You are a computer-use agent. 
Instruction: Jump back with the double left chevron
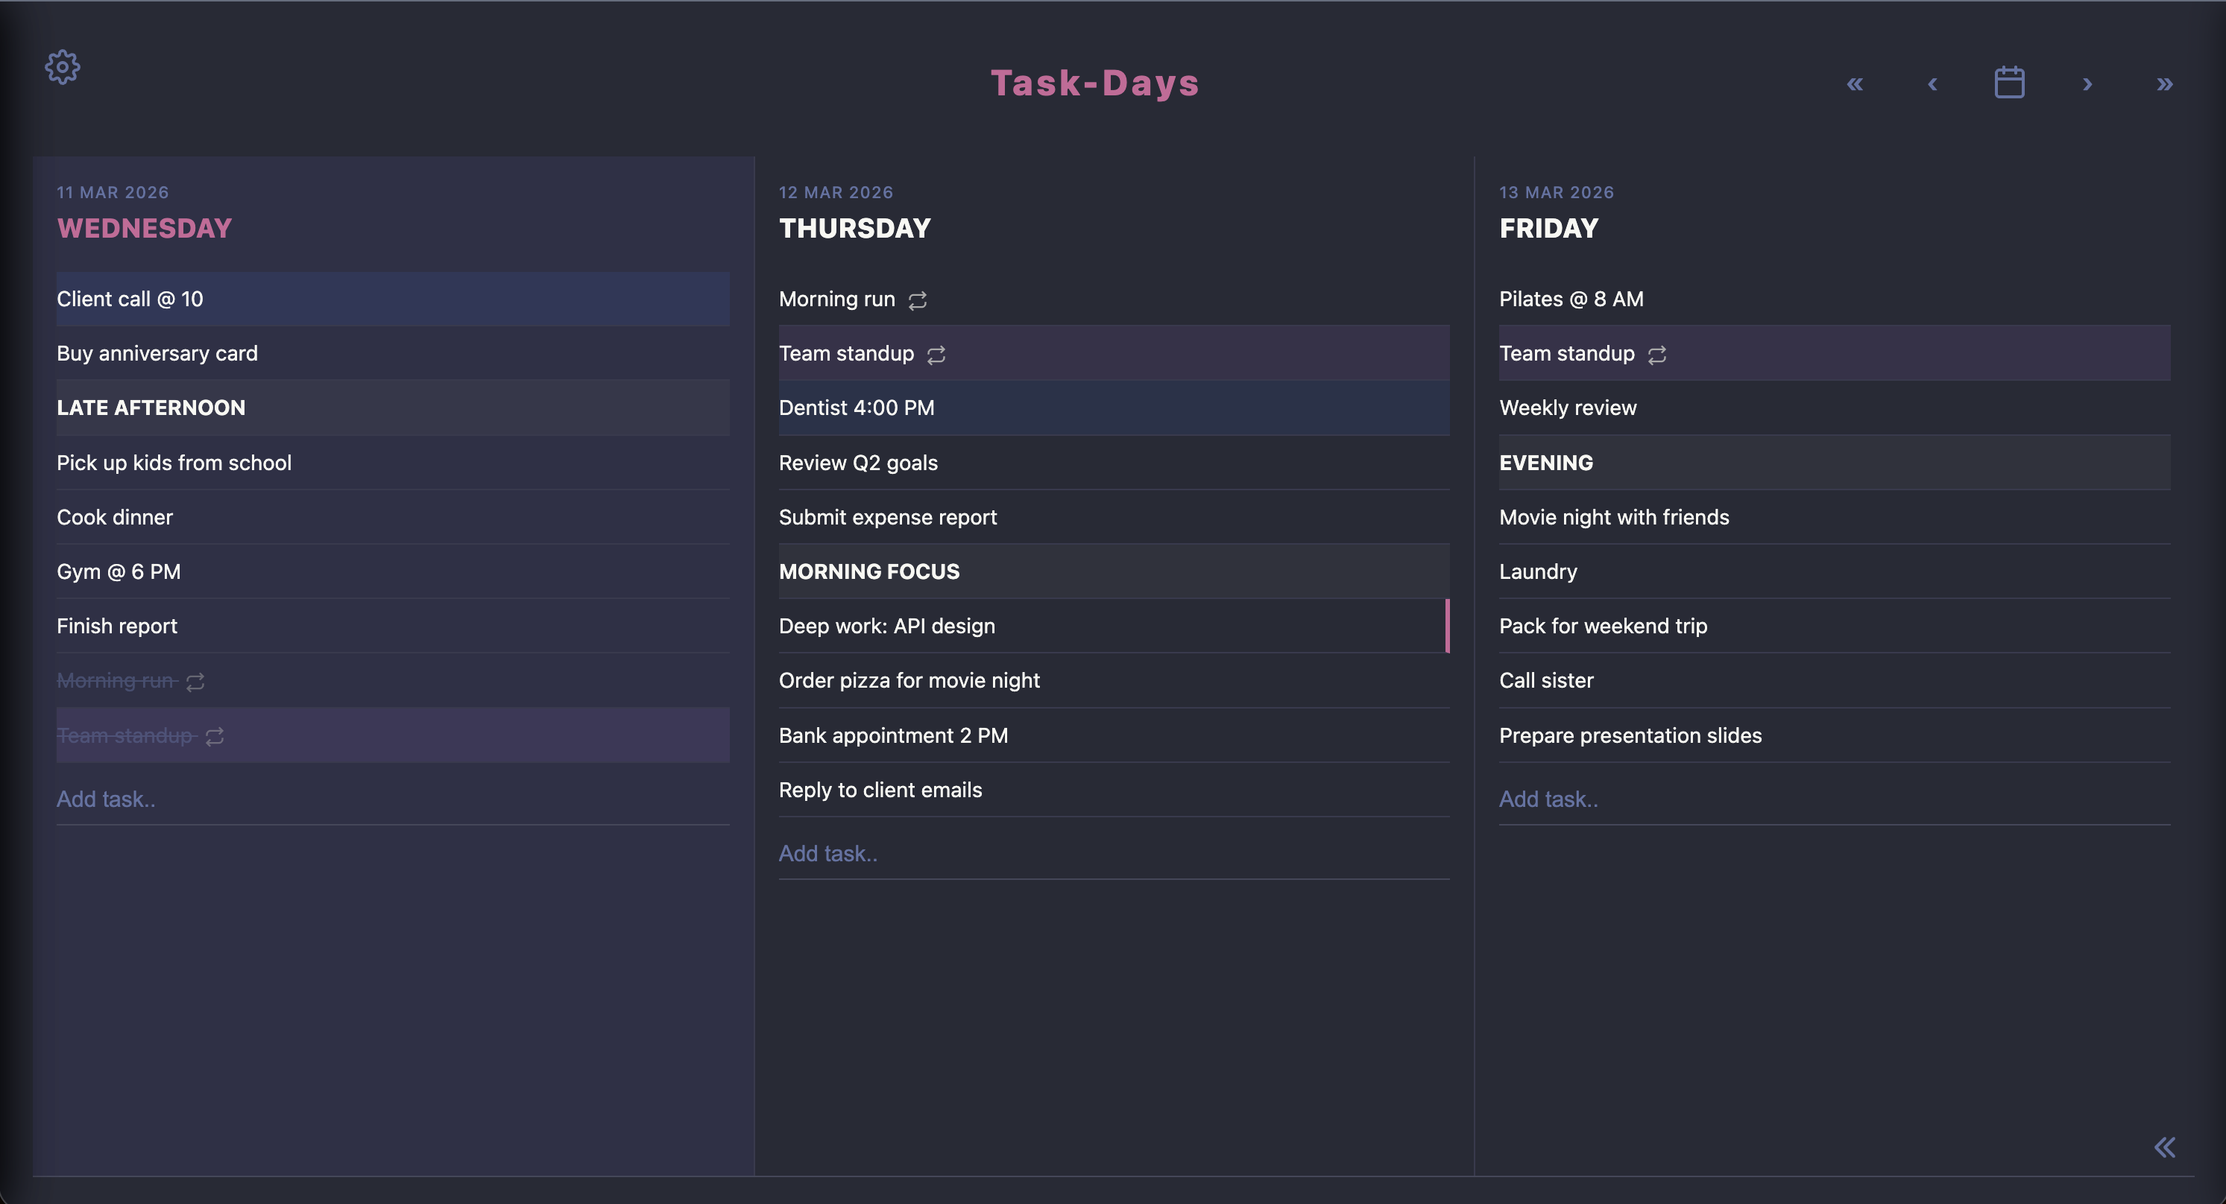pos(1855,83)
